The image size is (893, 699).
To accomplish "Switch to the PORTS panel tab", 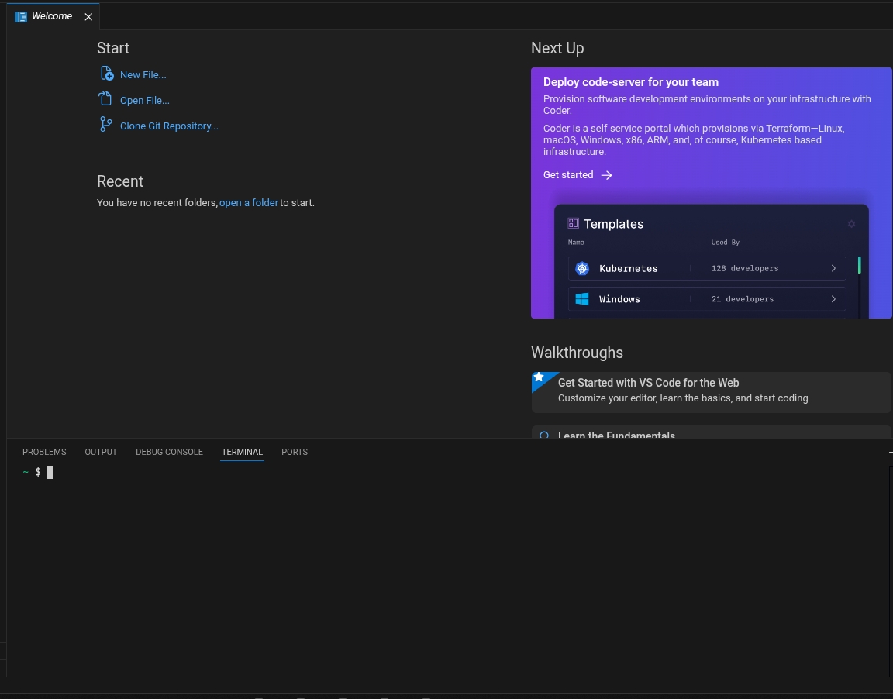I will point(295,452).
